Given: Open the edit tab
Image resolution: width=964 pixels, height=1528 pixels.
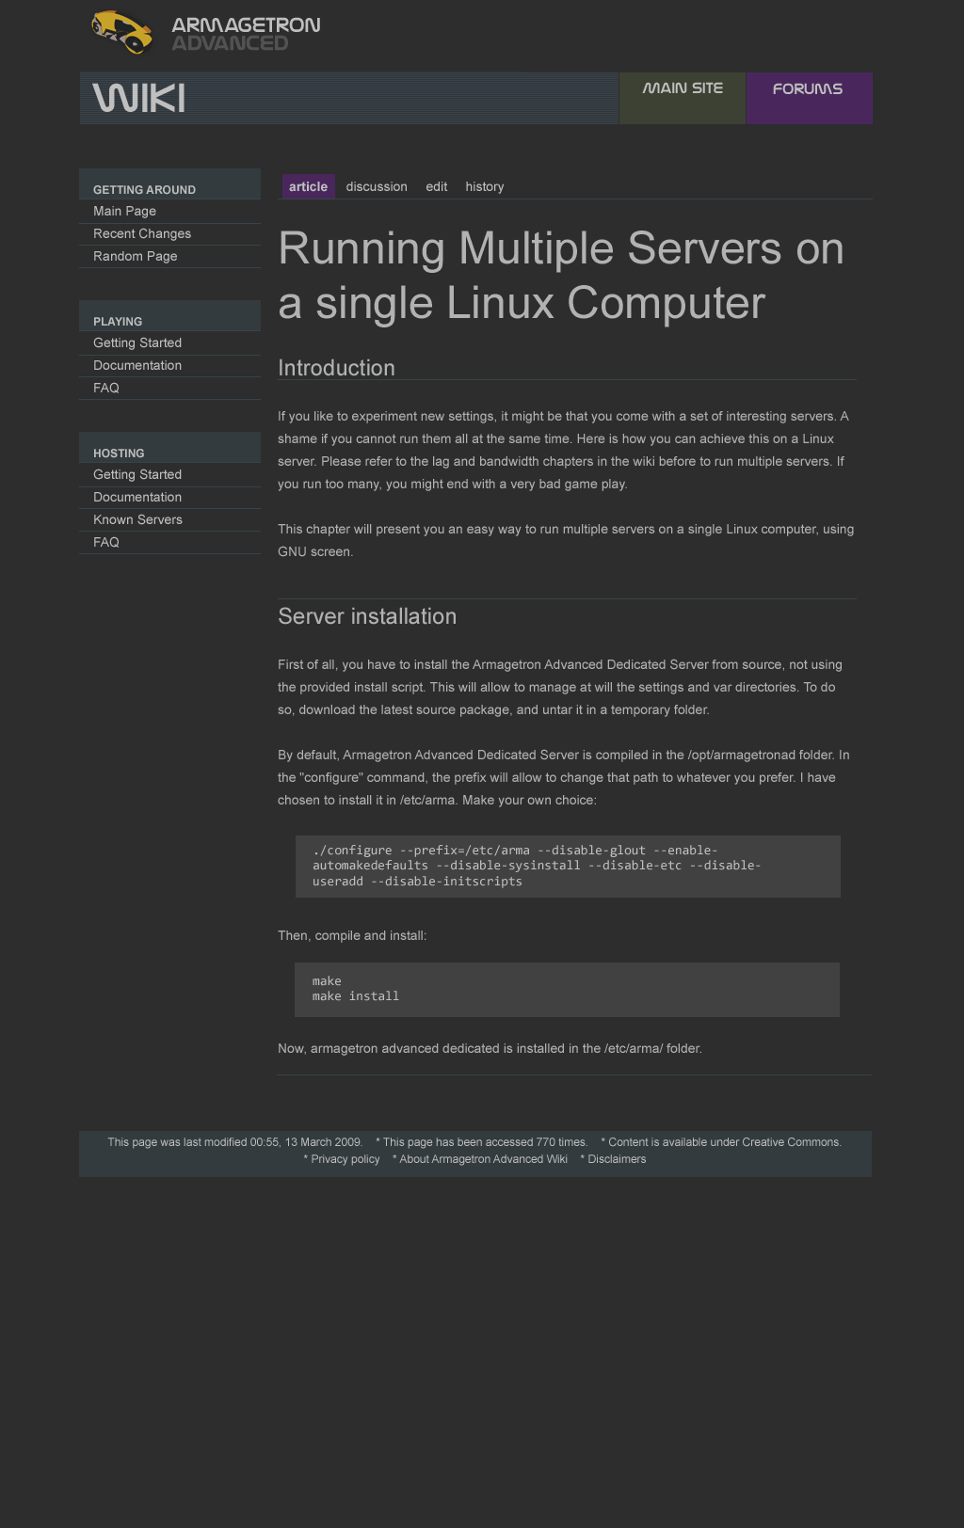Looking at the screenshot, I should 436,187.
